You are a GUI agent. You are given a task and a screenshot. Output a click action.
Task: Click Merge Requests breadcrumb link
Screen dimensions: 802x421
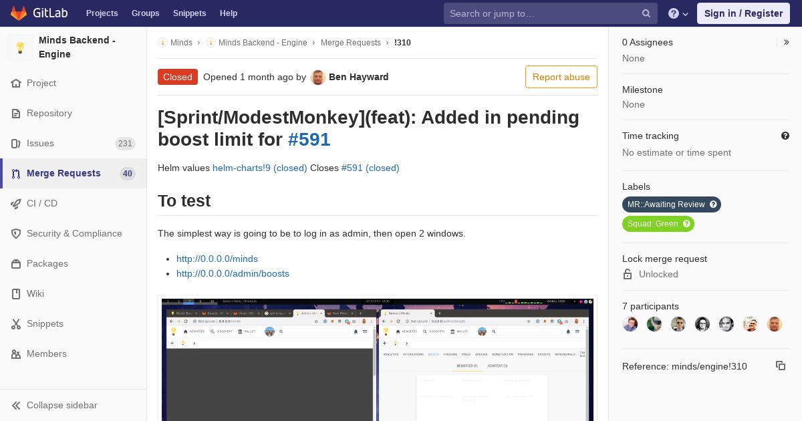point(351,42)
